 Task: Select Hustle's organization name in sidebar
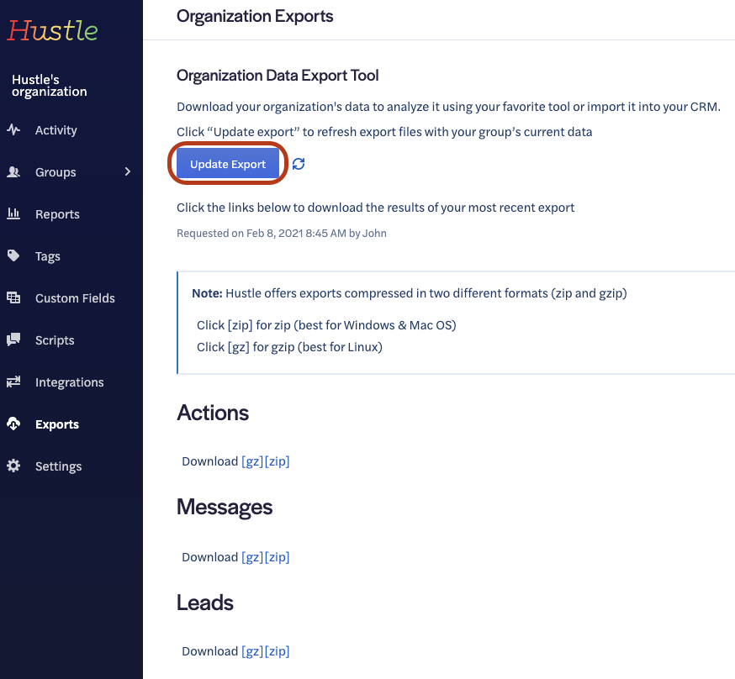pos(49,86)
